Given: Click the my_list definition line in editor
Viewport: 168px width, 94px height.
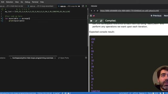Looking at the screenshot, I should click(38, 11).
